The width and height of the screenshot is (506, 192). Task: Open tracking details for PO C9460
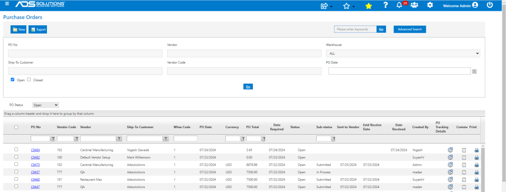(450, 180)
